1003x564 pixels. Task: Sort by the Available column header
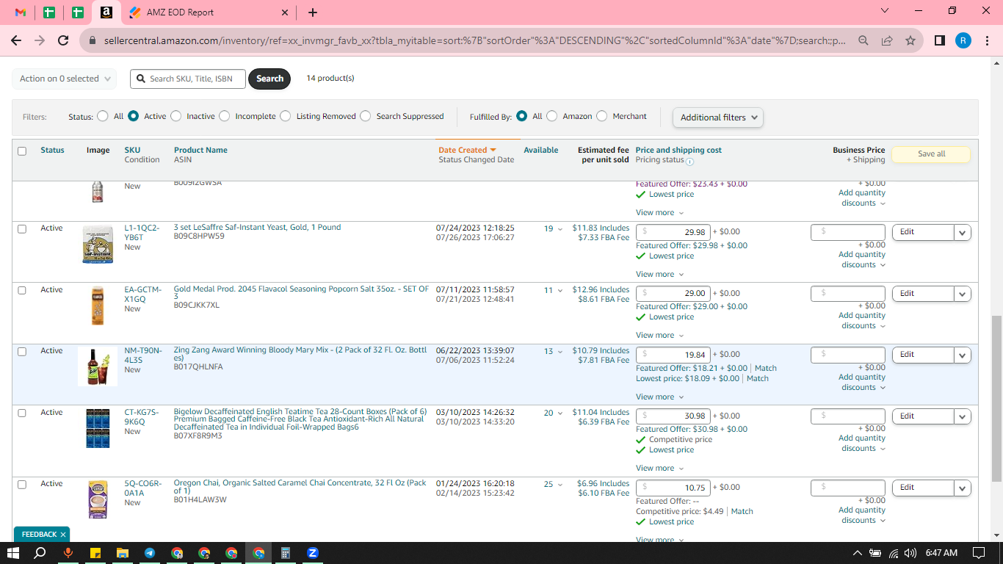pyautogui.click(x=541, y=150)
